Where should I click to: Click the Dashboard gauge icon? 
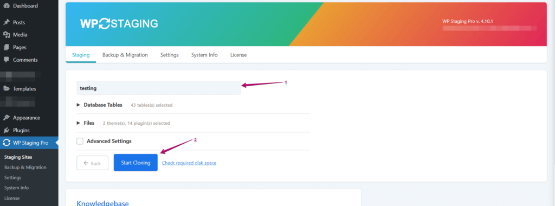pos(7,6)
